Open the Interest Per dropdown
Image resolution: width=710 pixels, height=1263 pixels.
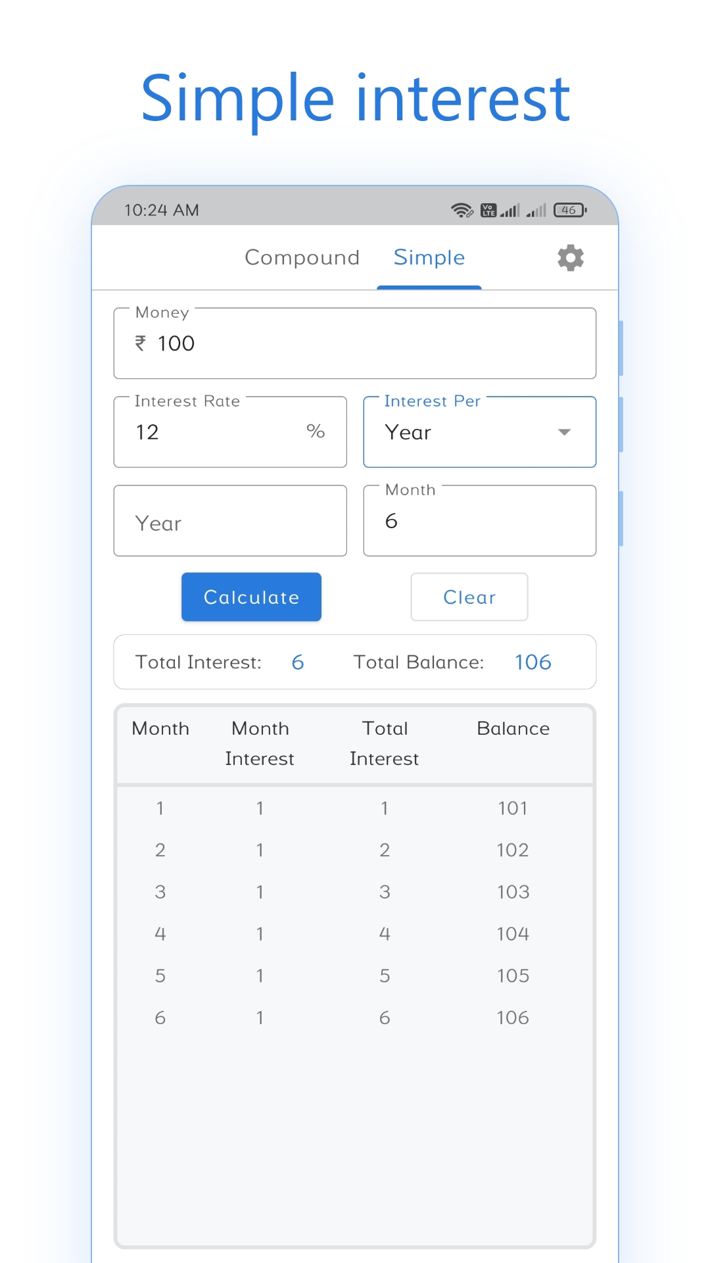(479, 432)
